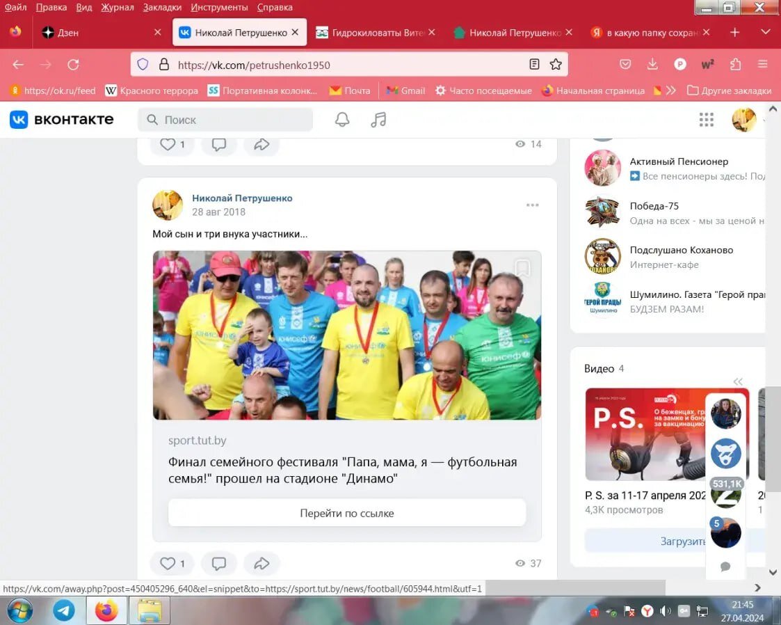Open the Firefox hamburger menu
Screen dimensions: 781x625
763,64
